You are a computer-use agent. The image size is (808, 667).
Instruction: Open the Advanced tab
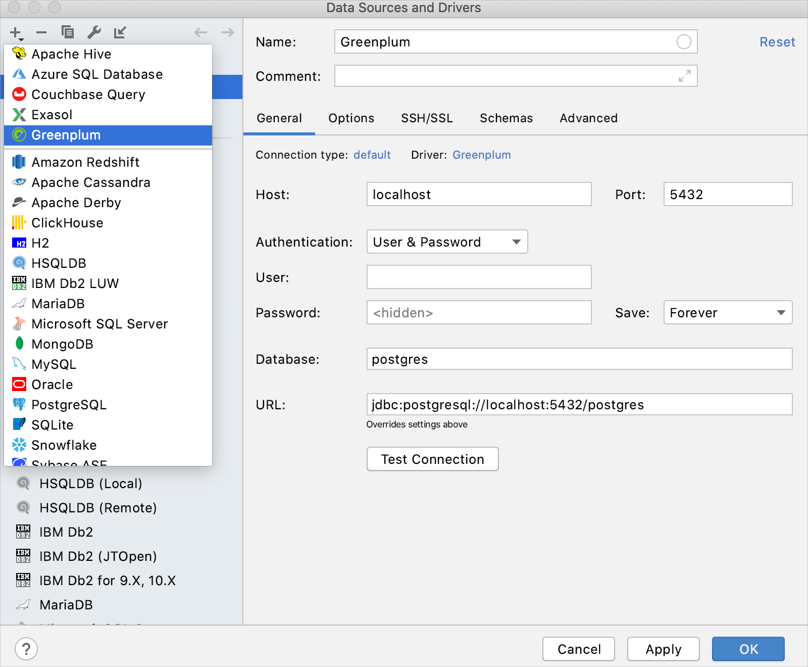click(x=588, y=118)
